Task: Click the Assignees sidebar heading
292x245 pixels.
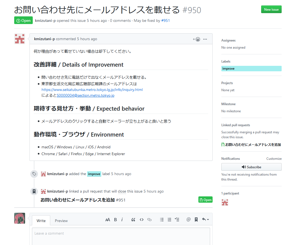Action: pos(228,40)
